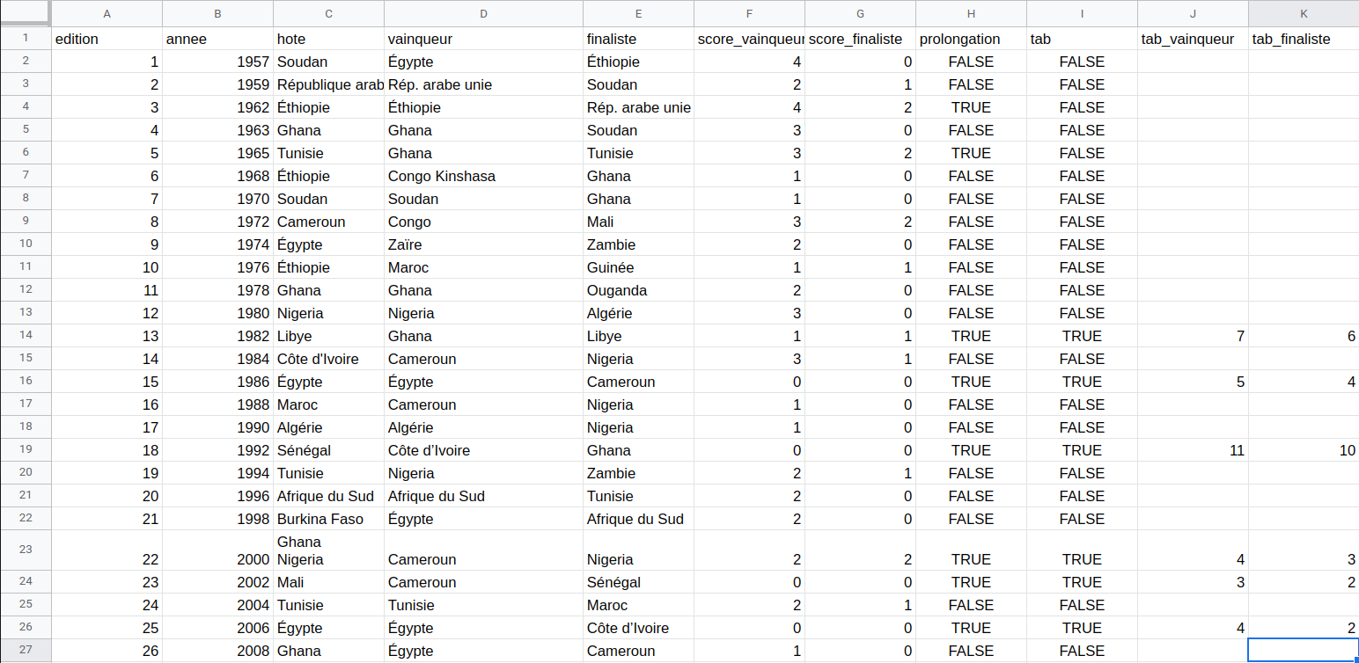The width and height of the screenshot is (1359, 663).
Task: Select column A header
Action: click(x=107, y=13)
